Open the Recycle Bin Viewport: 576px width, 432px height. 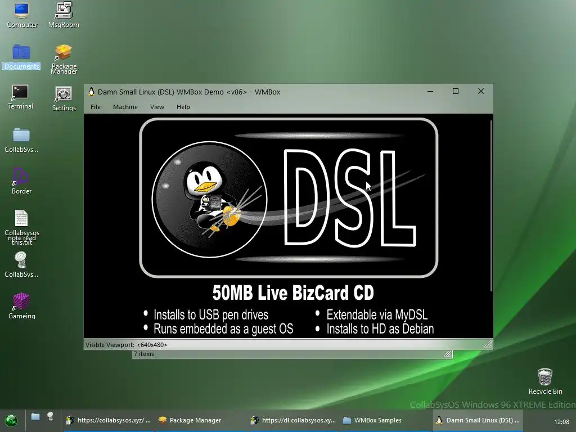click(545, 381)
